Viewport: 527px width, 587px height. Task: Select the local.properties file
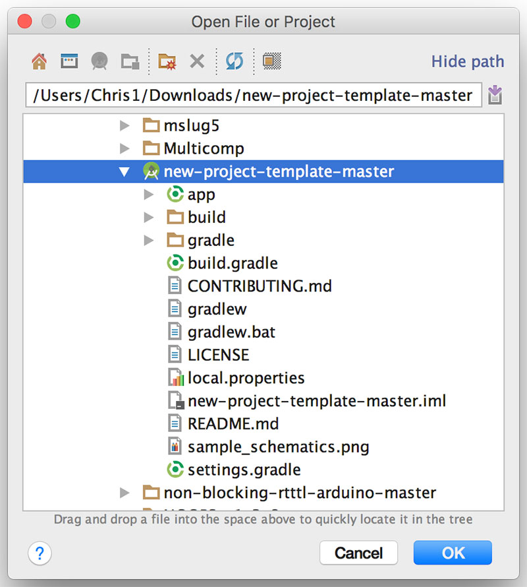click(x=245, y=378)
